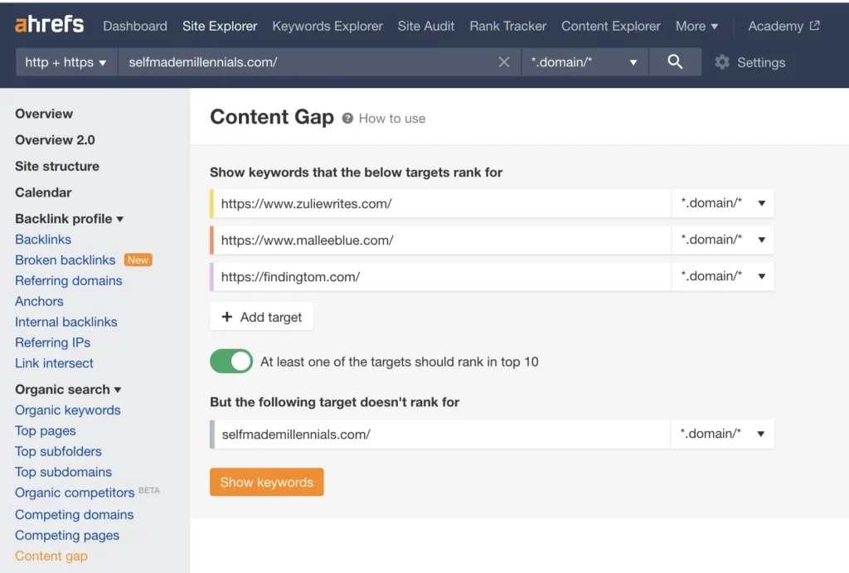Open the http + https protocol dropdown
The image size is (849, 573).
point(65,61)
